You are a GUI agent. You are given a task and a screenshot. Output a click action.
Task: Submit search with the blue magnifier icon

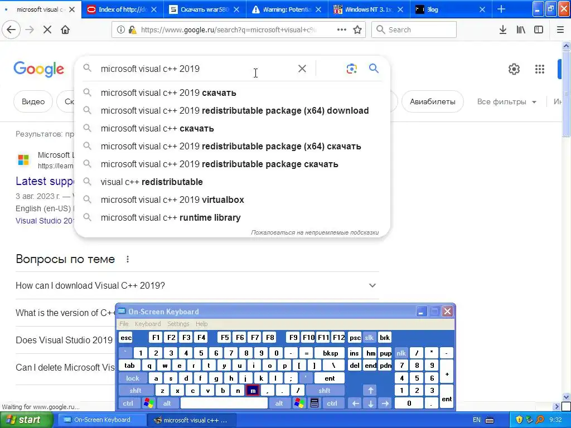tap(374, 68)
